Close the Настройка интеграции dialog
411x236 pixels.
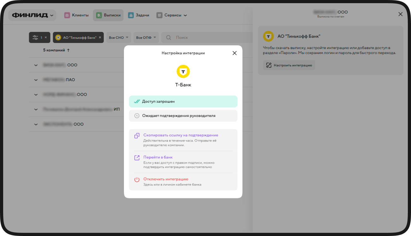pos(235,53)
